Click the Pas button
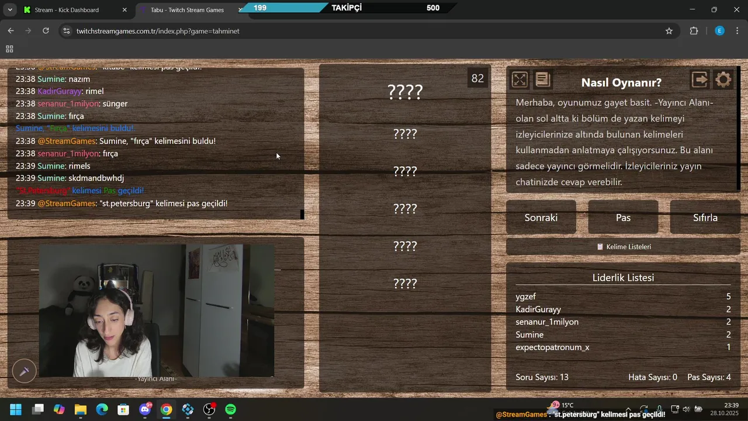Viewport: 748px width, 421px height. pos(623,218)
